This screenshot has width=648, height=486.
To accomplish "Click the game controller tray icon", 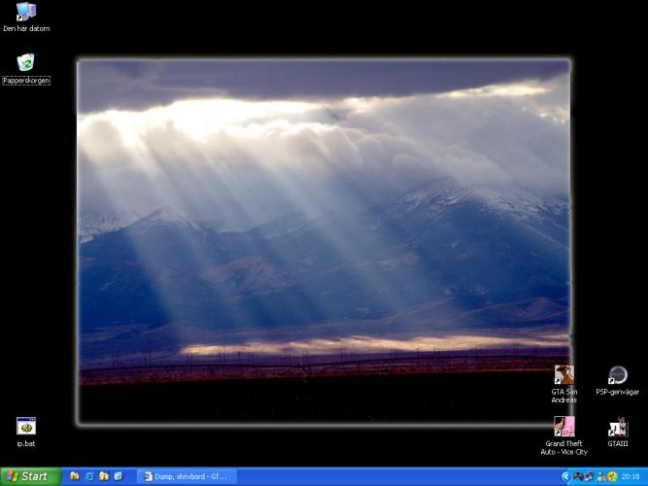I will pos(578,476).
